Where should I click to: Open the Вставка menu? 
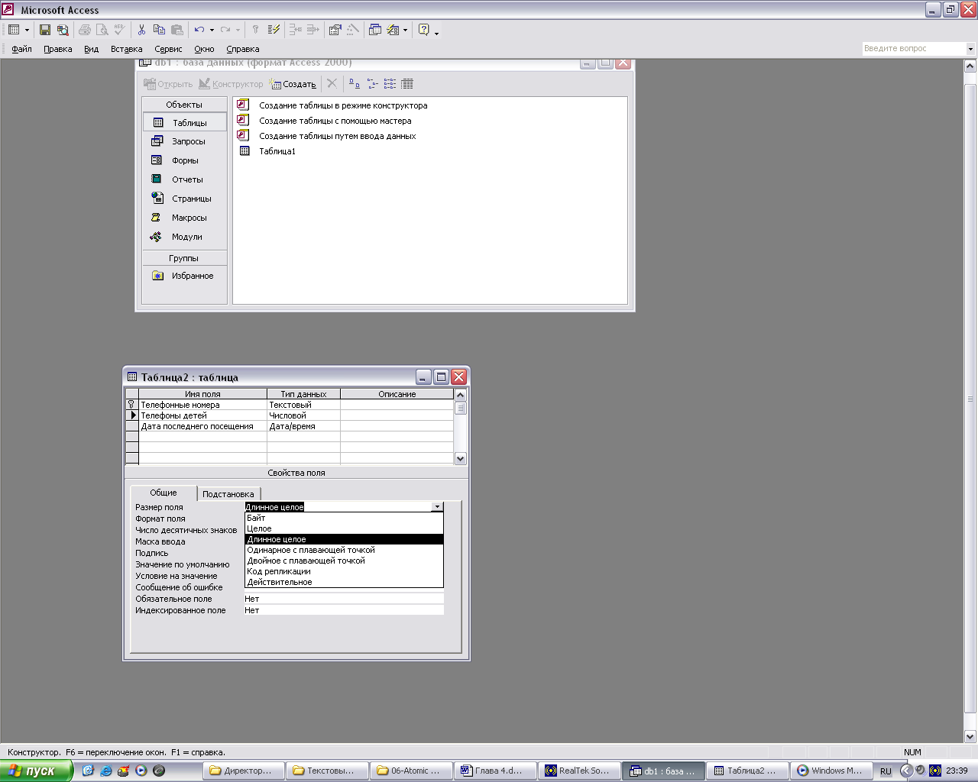127,49
